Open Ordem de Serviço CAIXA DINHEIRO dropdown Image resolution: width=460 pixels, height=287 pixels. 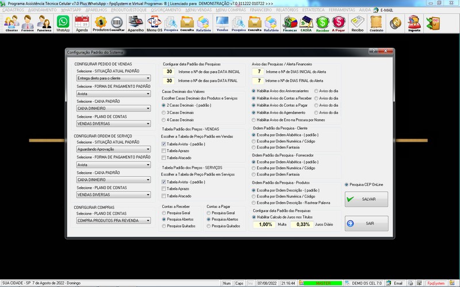[x=113, y=180]
